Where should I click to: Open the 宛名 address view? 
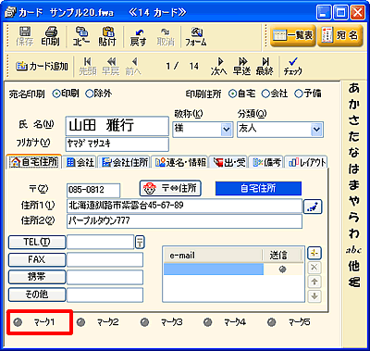click(x=340, y=36)
